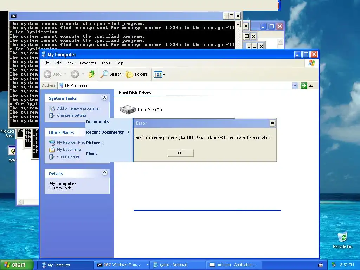Go up one folder level
360x270 pixels.
92,74
